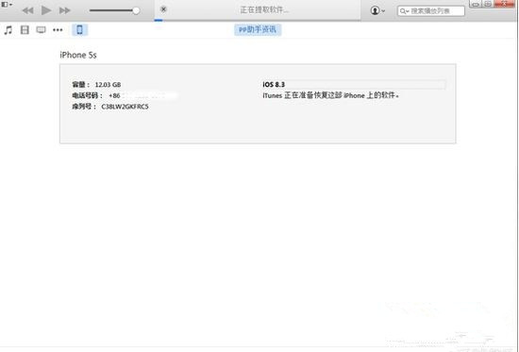
Task: Click the iTunes preparing restore status text
Action: coord(330,95)
